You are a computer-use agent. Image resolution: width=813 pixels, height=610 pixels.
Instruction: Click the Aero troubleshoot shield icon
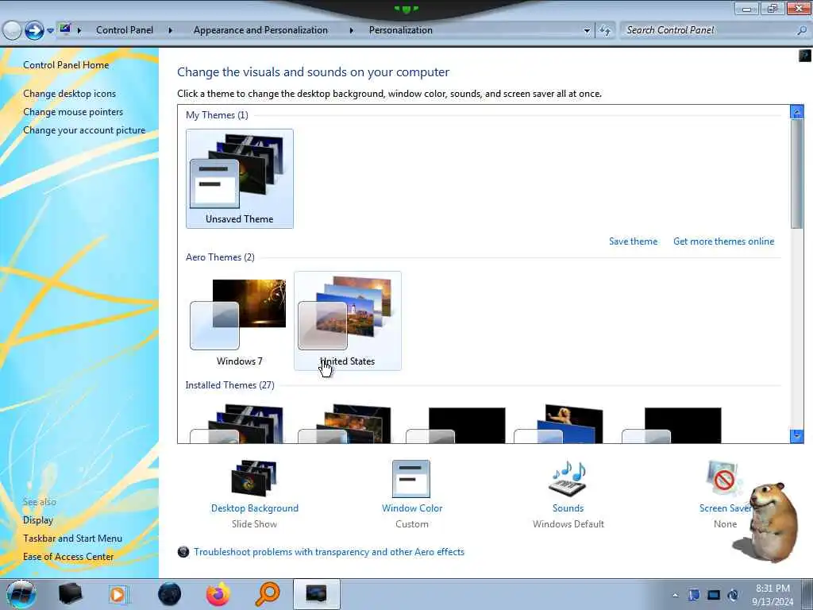[183, 552]
